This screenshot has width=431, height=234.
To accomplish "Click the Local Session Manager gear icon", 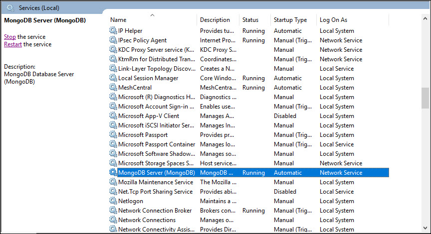I will pos(113,78).
